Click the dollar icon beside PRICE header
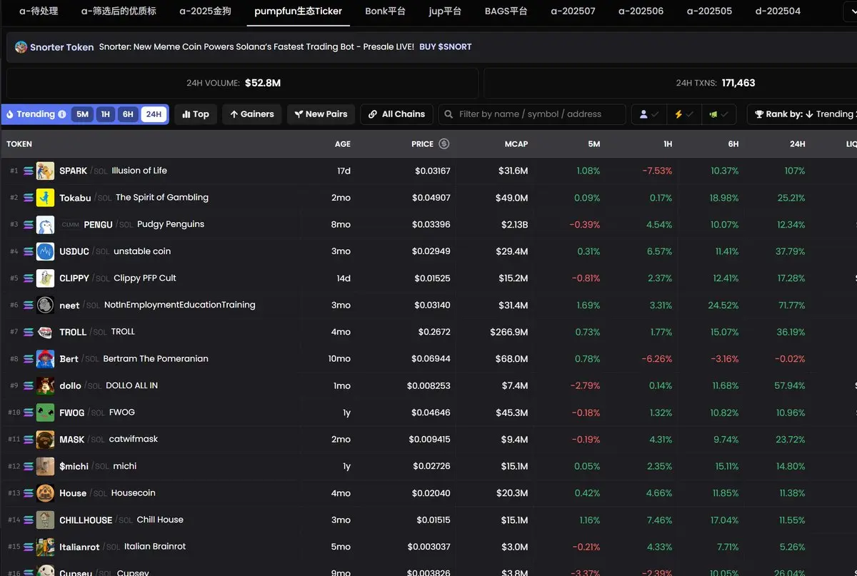The image size is (857, 576). pos(443,143)
